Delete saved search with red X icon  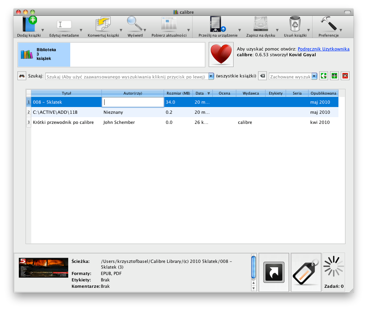345,76
